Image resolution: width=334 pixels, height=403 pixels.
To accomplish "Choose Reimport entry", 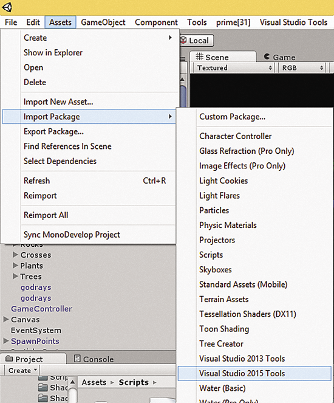I will pyautogui.click(x=89, y=196).
